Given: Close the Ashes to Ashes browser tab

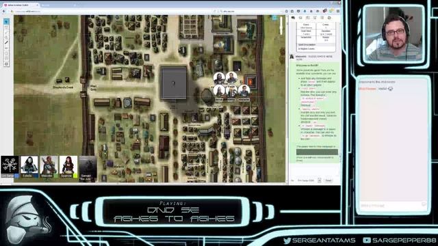Looking at the screenshot, I should [37, 5].
